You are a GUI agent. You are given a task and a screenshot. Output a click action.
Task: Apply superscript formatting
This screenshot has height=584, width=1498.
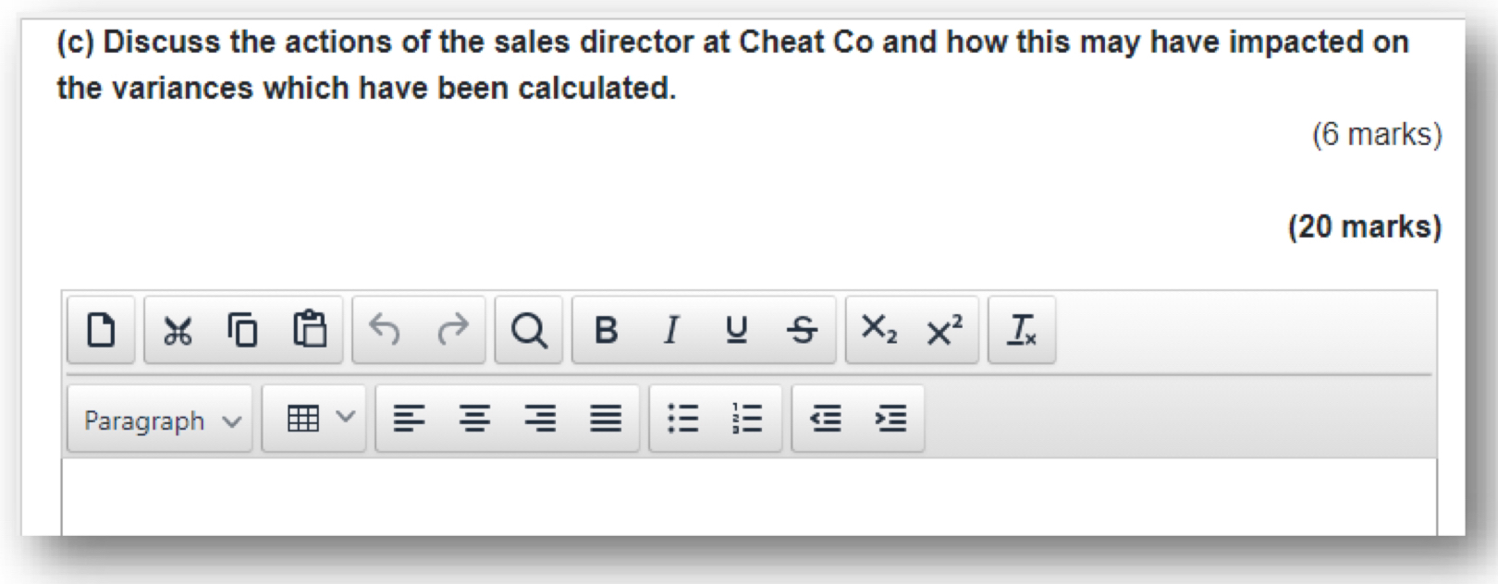click(944, 330)
